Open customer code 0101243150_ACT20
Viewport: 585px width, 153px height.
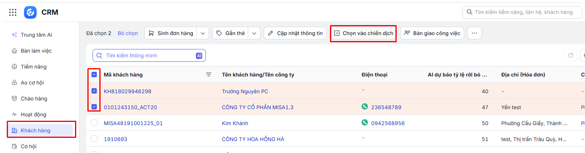130,107
